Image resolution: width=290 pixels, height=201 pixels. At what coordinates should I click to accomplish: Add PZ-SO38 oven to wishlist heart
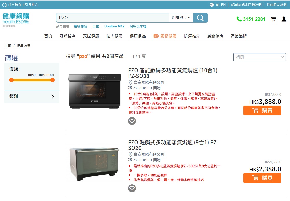pos(132,121)
